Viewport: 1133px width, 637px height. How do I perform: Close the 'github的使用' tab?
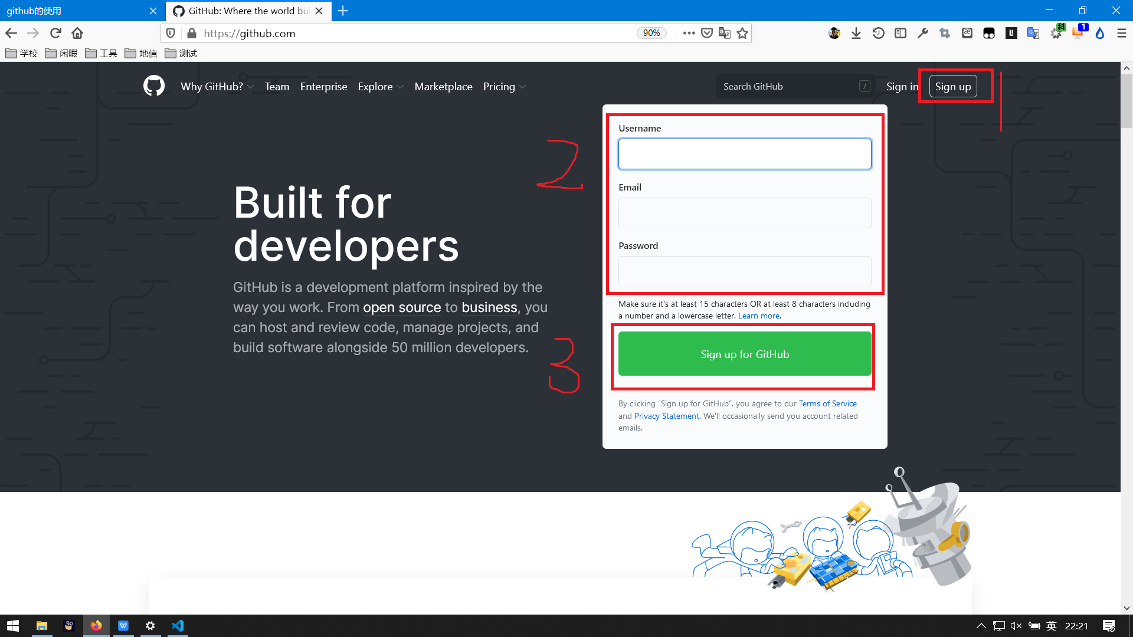click(x=153, y=11)
